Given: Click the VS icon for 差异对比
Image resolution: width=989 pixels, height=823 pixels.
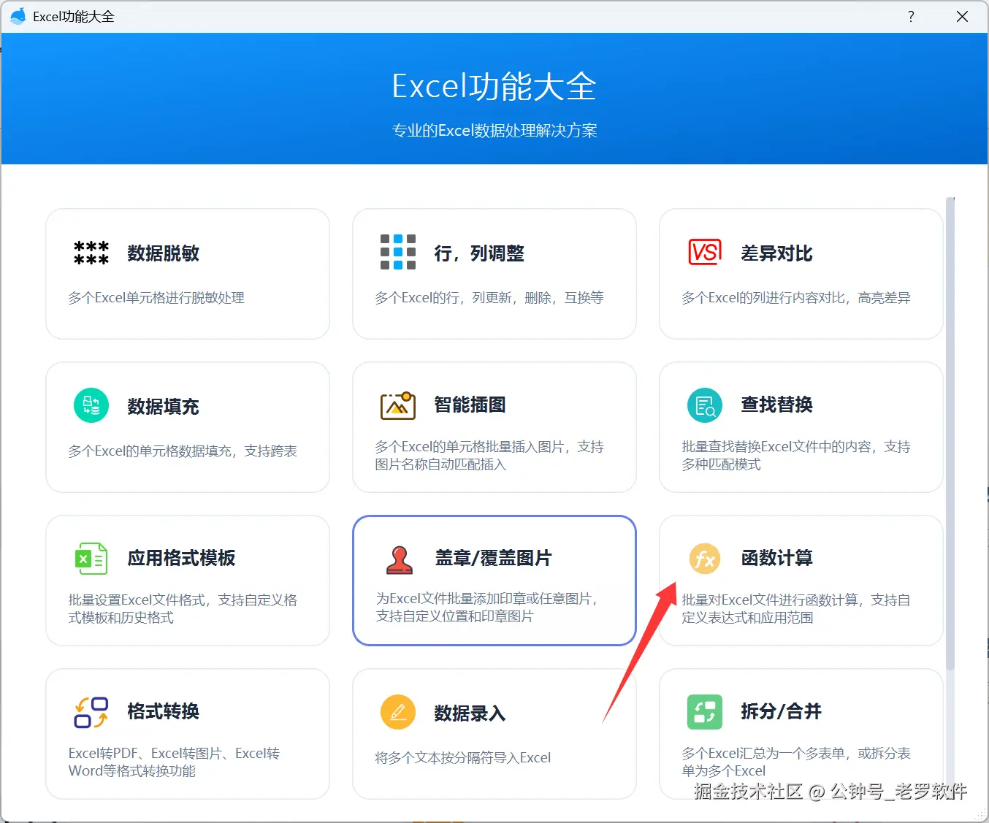Looking at the screenshot, I should click(705, 252).
